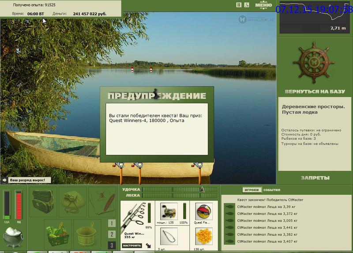Click the Леща на 3,372 кг event
The height and width of the screenshot is (253, 353).
(267, 214)
